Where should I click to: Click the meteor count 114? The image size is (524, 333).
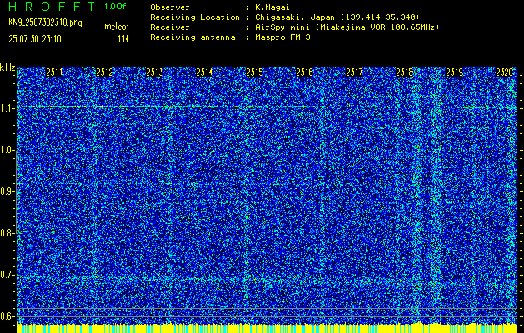coord(123,39)
